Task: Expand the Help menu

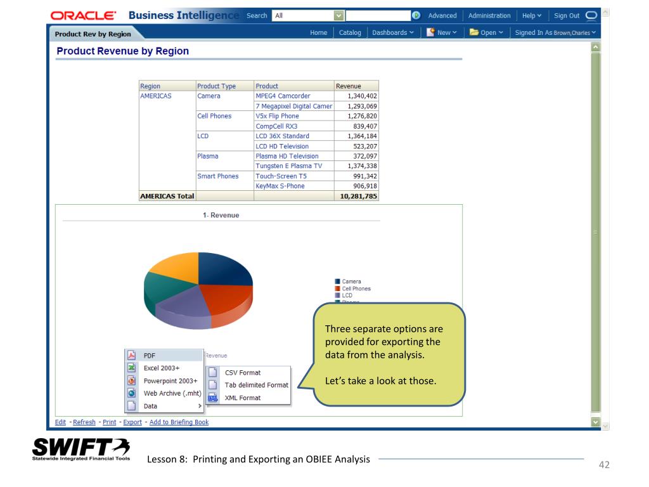Action: (x=532, y=16)
